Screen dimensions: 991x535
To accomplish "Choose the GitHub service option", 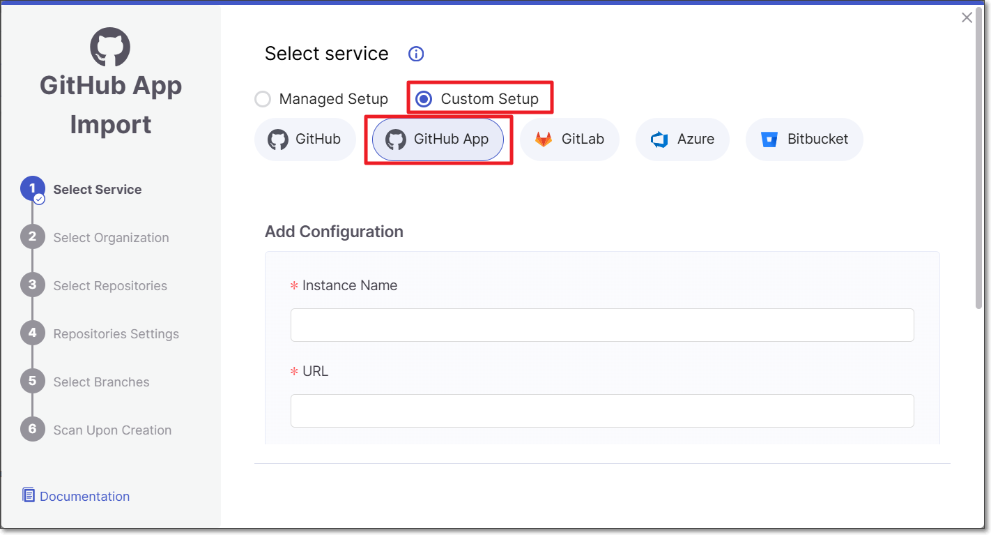I will tap(305, 140).
